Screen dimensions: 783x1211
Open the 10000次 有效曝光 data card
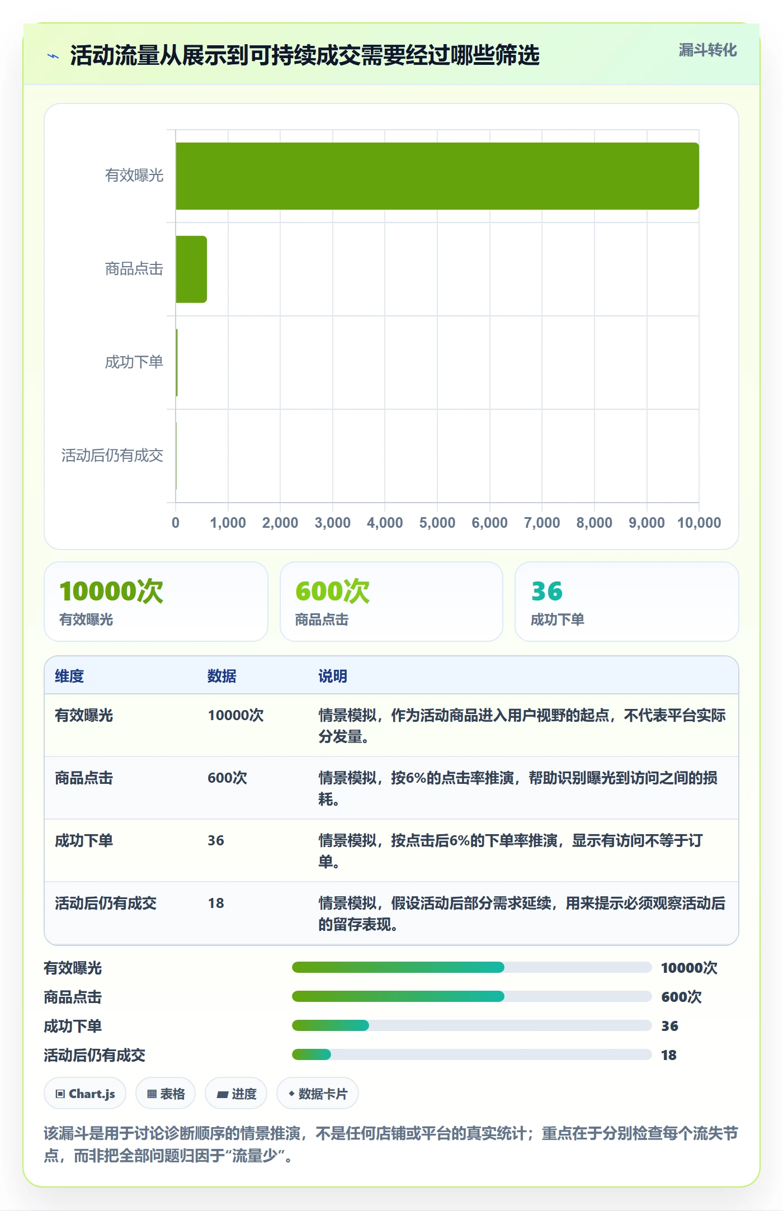coord(156,602)
